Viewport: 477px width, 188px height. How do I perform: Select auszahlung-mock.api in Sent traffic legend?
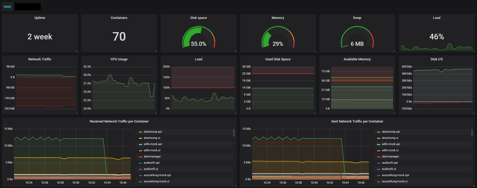[395, 175]
